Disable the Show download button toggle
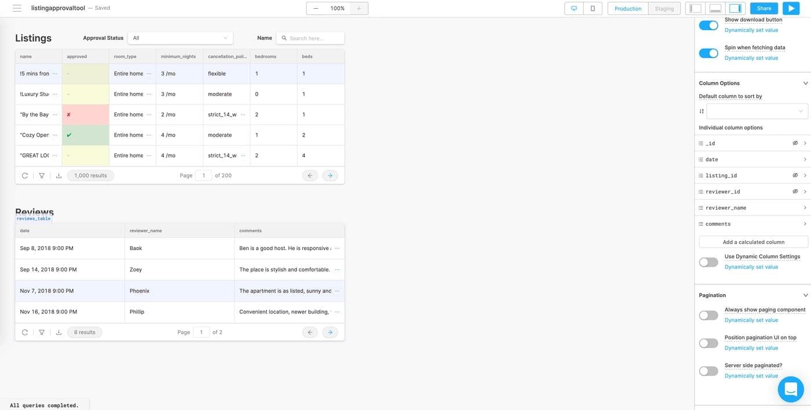This screenshot has width=811, height=410. click(x=708, y=25)
